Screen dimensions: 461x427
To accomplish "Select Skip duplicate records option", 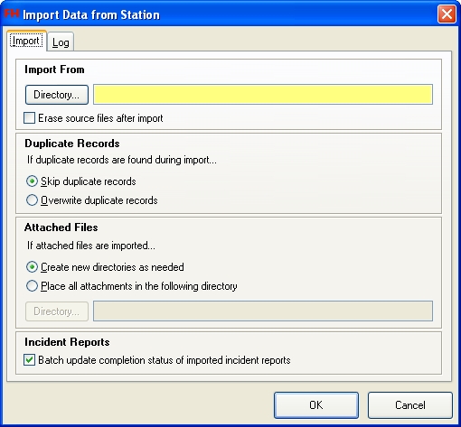I will pyautogui.click(x=32, y=181).
